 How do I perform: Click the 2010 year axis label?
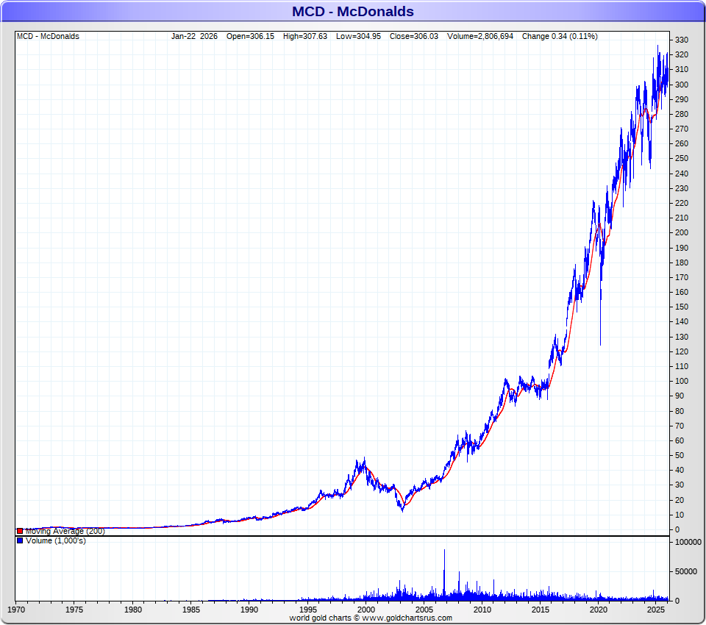(482, 610)
